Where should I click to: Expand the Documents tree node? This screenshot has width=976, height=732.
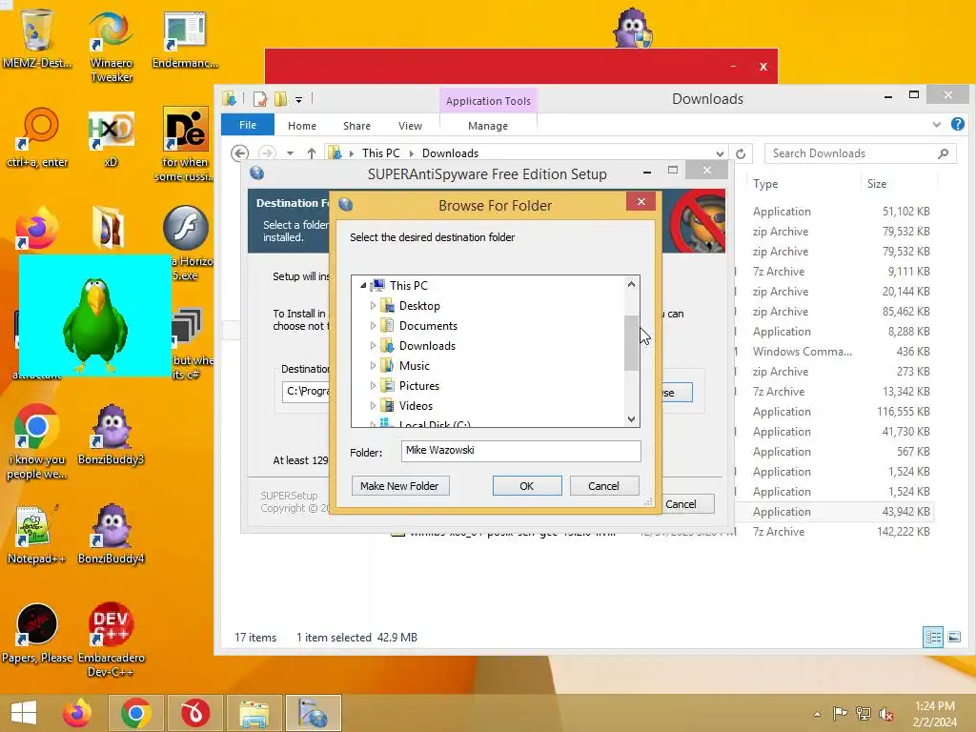click(373, 326)
